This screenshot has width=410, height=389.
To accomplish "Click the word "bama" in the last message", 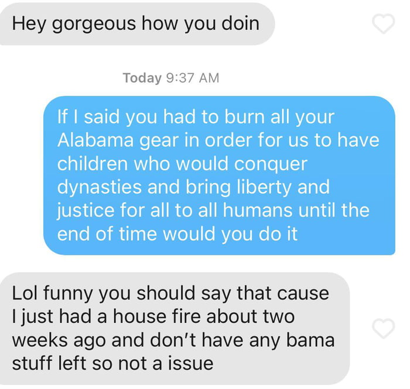I will point(310,340).
